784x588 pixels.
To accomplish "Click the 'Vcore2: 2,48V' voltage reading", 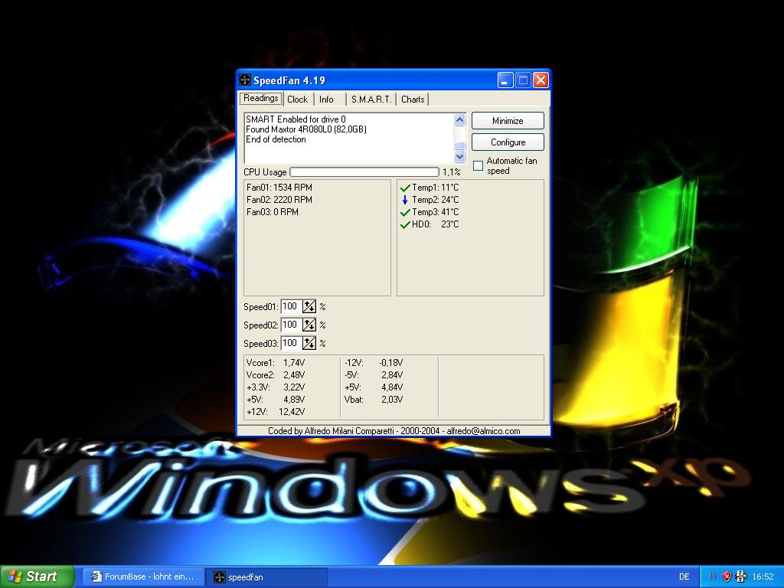I will pyautogui.click(x=276, y=375).
